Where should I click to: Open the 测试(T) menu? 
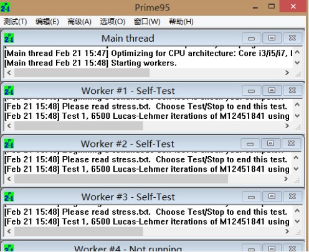(15, 22)
